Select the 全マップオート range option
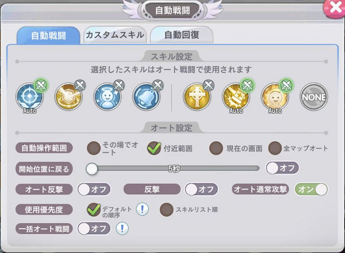This screenshot has width=345, height=253. (275, 148)
